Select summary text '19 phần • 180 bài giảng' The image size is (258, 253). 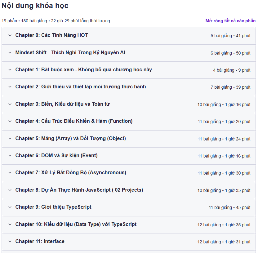pos(24,21)
